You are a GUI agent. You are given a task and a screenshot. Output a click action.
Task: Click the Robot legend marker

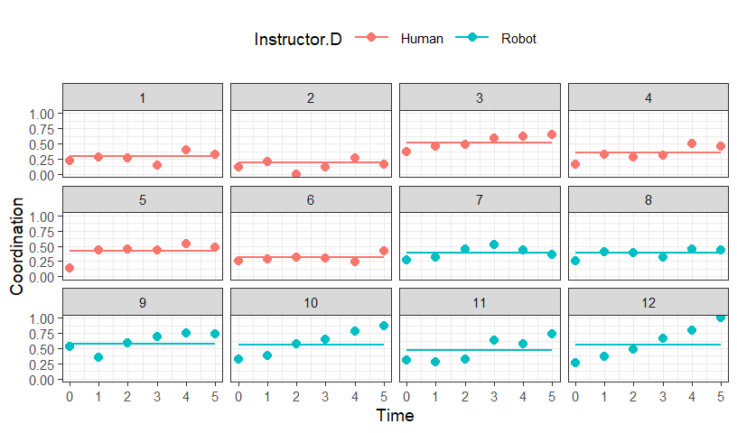pyautogui.click(x=471, y=38)
